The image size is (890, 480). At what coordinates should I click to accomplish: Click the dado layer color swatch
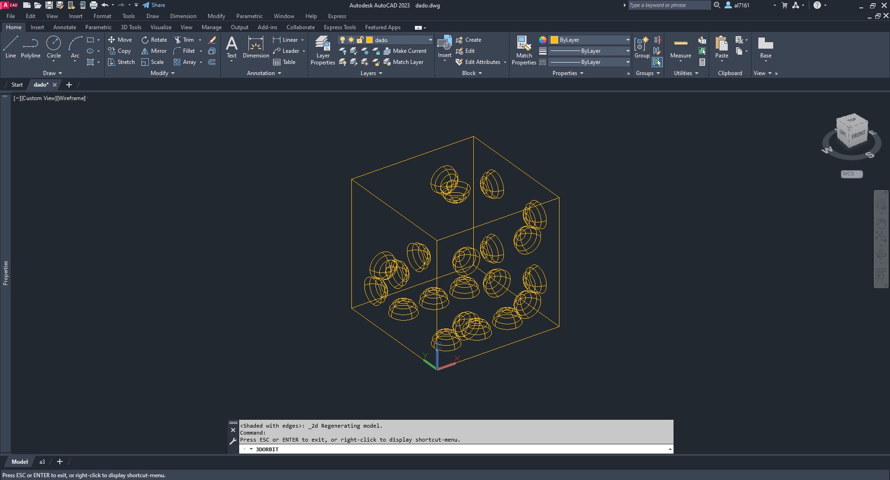(369, 40)
